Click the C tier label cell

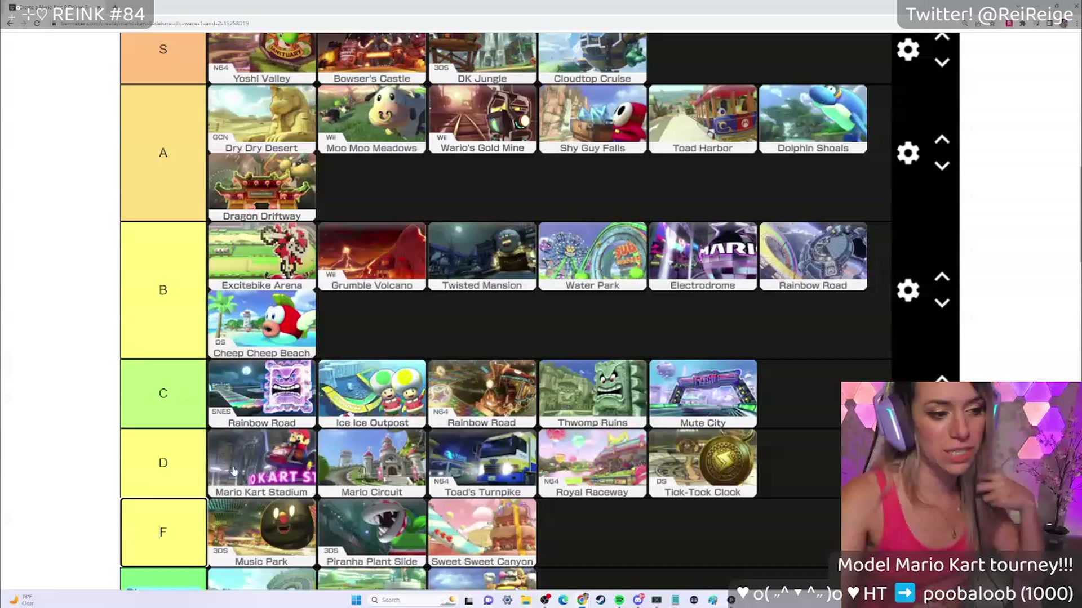[x=163, y=394]
